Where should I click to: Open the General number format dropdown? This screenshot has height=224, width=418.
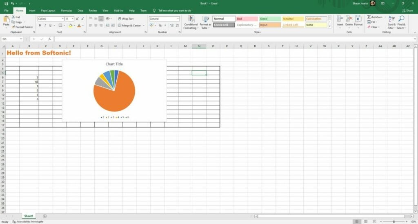[x=178, y=19]
